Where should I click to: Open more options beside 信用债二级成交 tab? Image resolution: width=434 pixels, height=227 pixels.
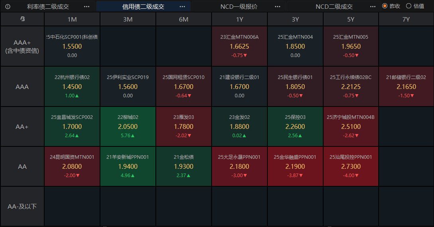point(182,6)
